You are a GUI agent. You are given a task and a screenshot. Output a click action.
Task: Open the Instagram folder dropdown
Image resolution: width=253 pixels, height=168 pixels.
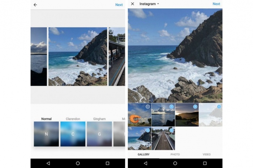tap(149, 4)
